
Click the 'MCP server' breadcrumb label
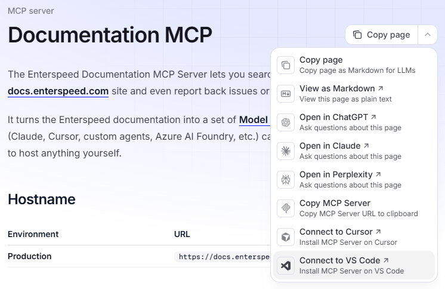30,11
